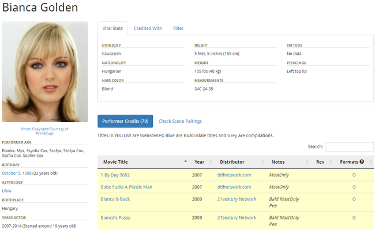Switch to the Credited With tab
The width and height of the screenshot is (375, 230).
148,28
